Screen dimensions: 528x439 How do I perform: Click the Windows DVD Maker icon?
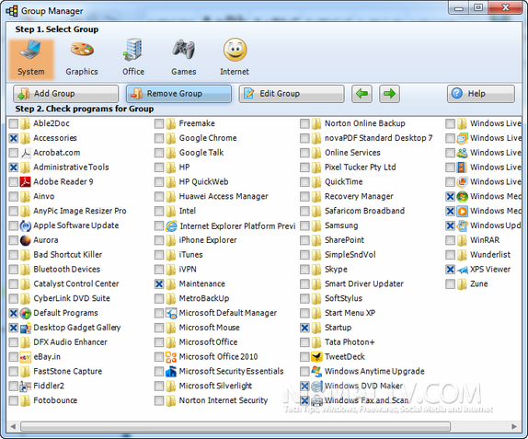tap(316, 387)
